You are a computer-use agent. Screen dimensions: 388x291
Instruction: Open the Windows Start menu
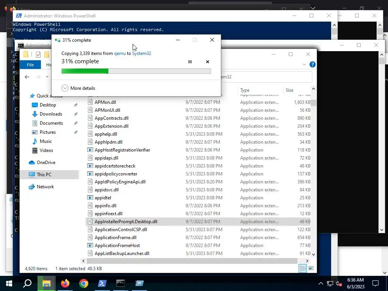[x=9, y=283]
